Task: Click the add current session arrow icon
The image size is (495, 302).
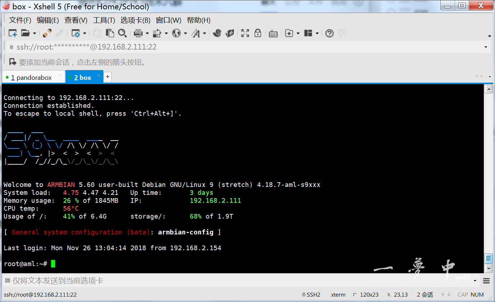Action: click(13, 62)
